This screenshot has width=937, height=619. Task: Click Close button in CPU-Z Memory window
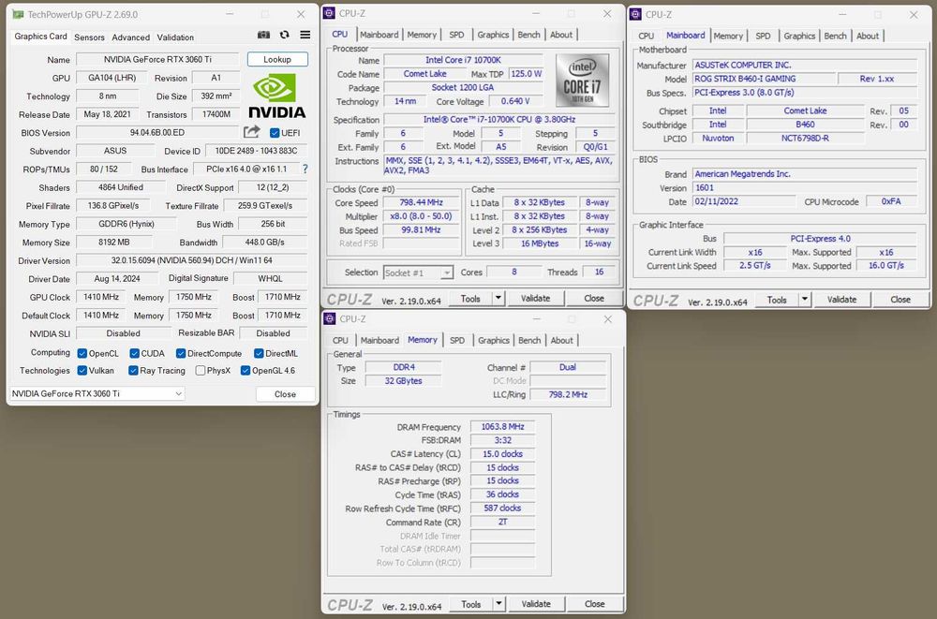595,604
